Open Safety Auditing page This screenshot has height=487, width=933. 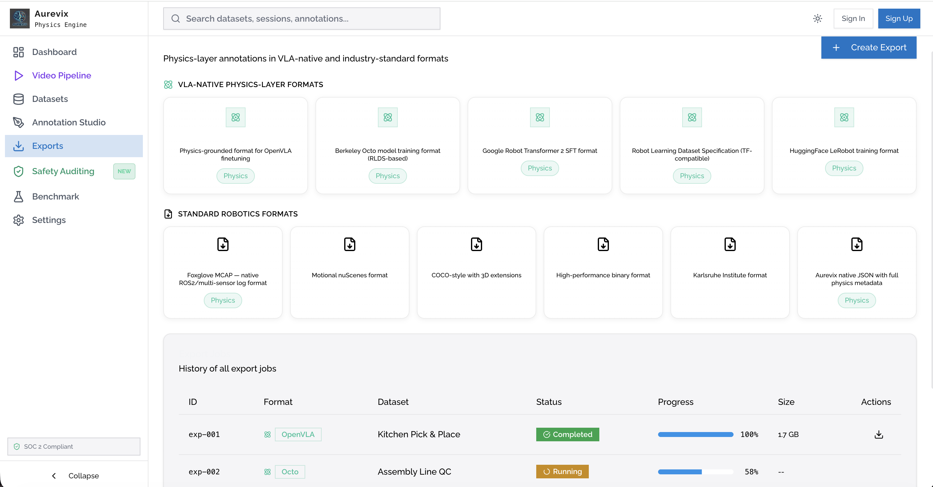(63, 171)
